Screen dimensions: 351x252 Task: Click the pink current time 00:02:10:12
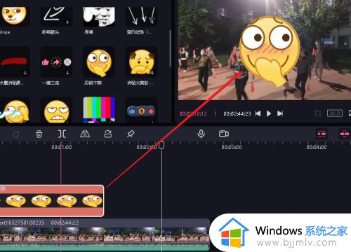click(x=193, y=114)
